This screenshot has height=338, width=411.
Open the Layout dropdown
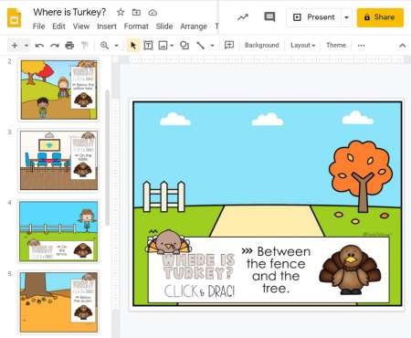click(x=302, y=46)
